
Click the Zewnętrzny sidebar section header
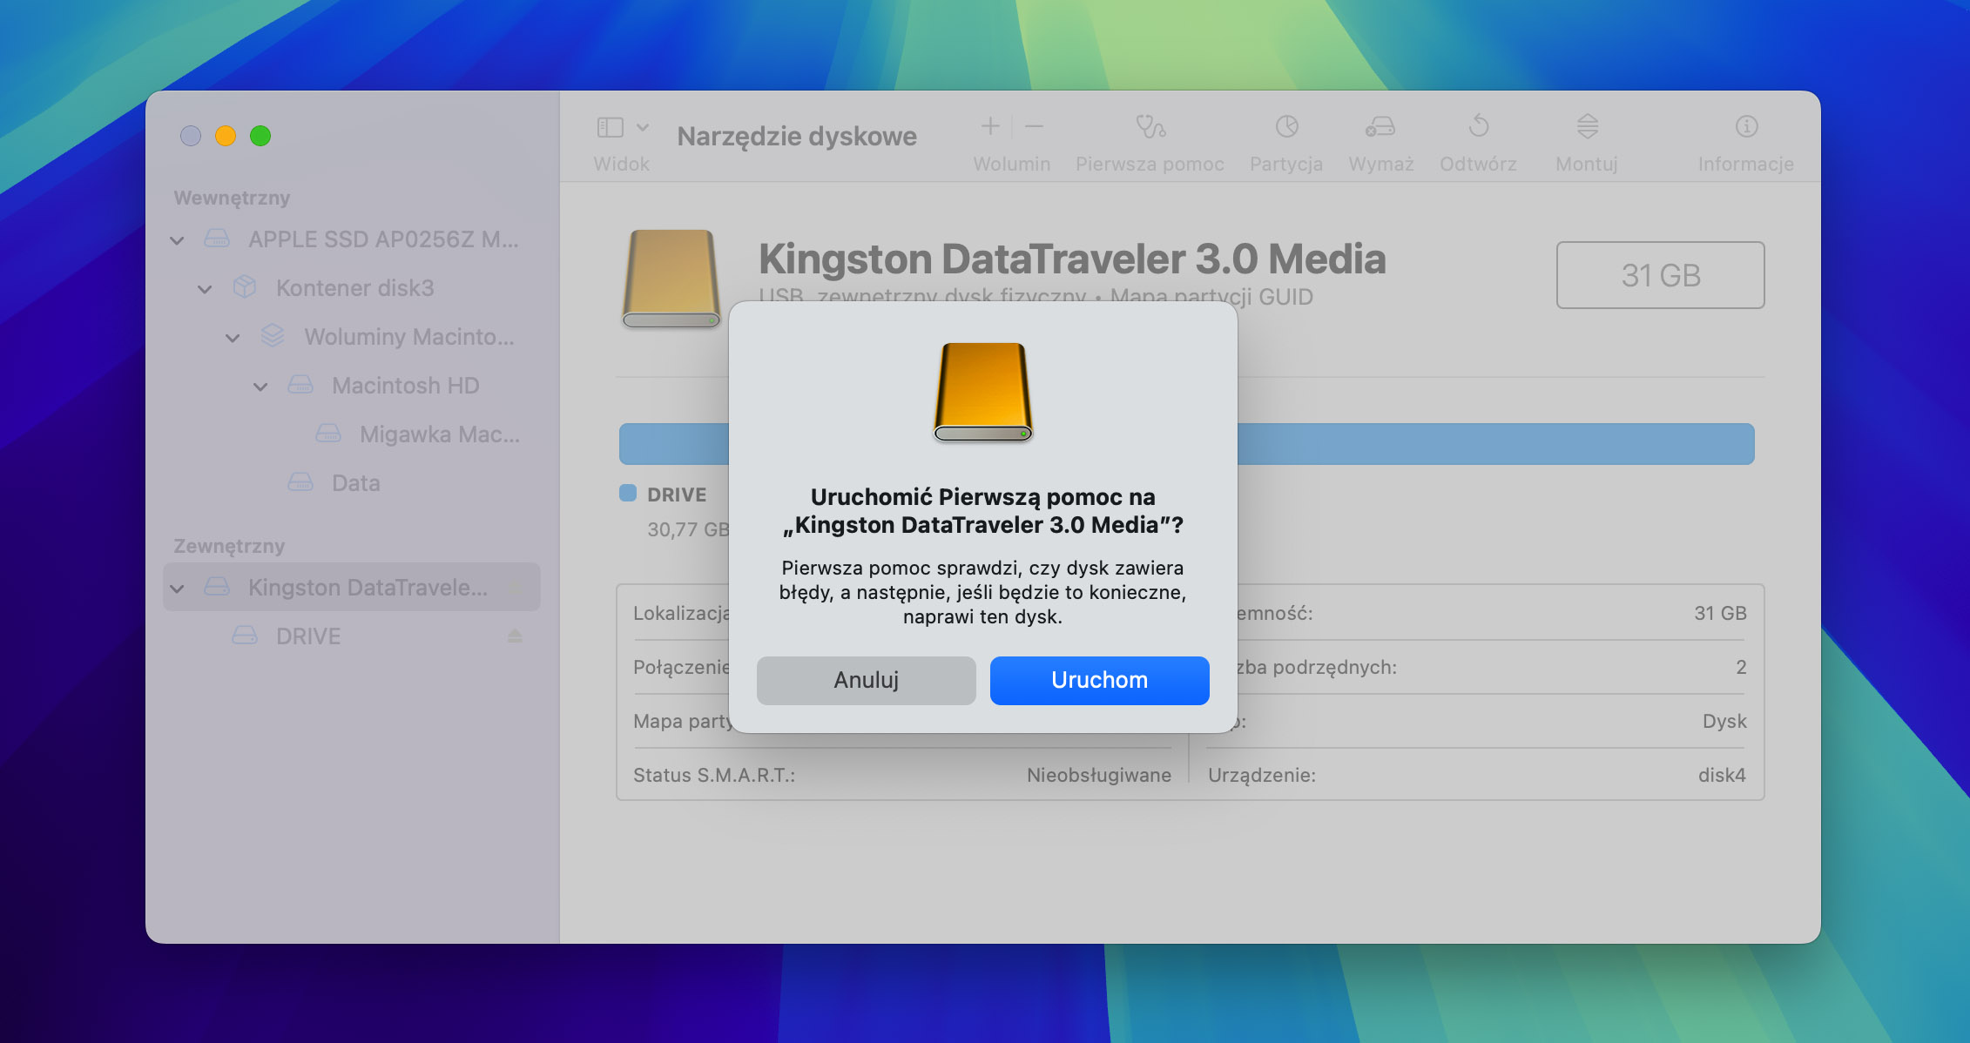point(229,546)
